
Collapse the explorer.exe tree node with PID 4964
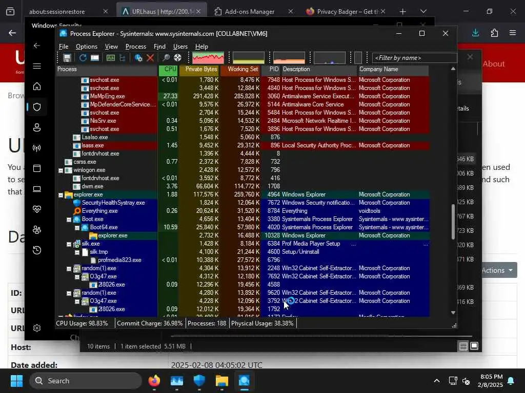[x=60, y=195]
